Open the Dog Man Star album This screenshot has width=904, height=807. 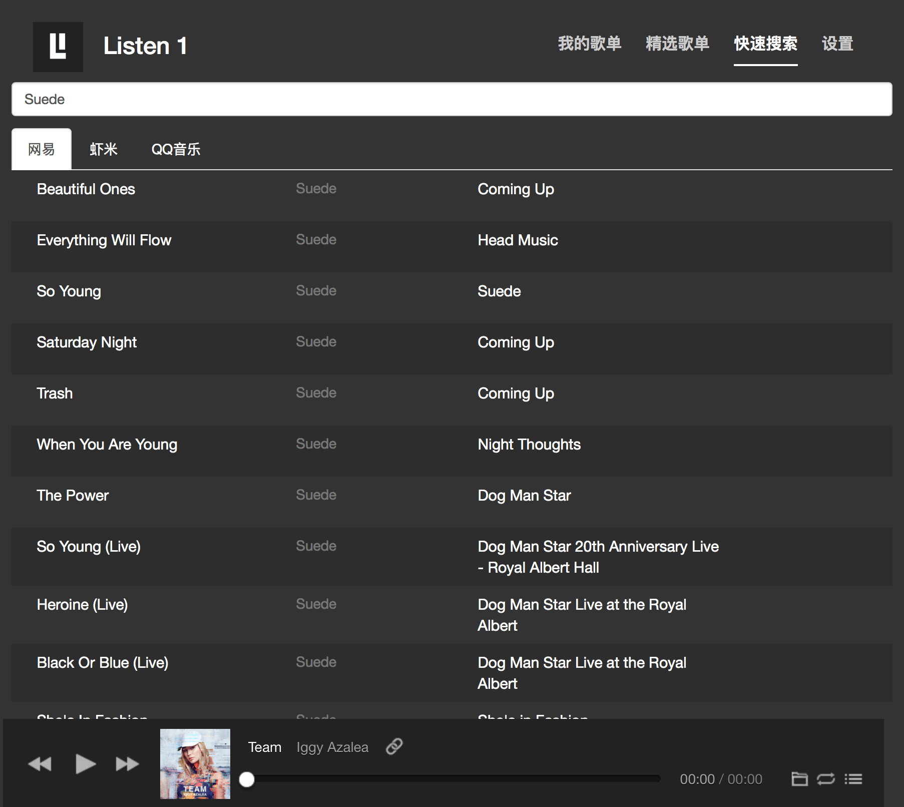coord(524,496)
